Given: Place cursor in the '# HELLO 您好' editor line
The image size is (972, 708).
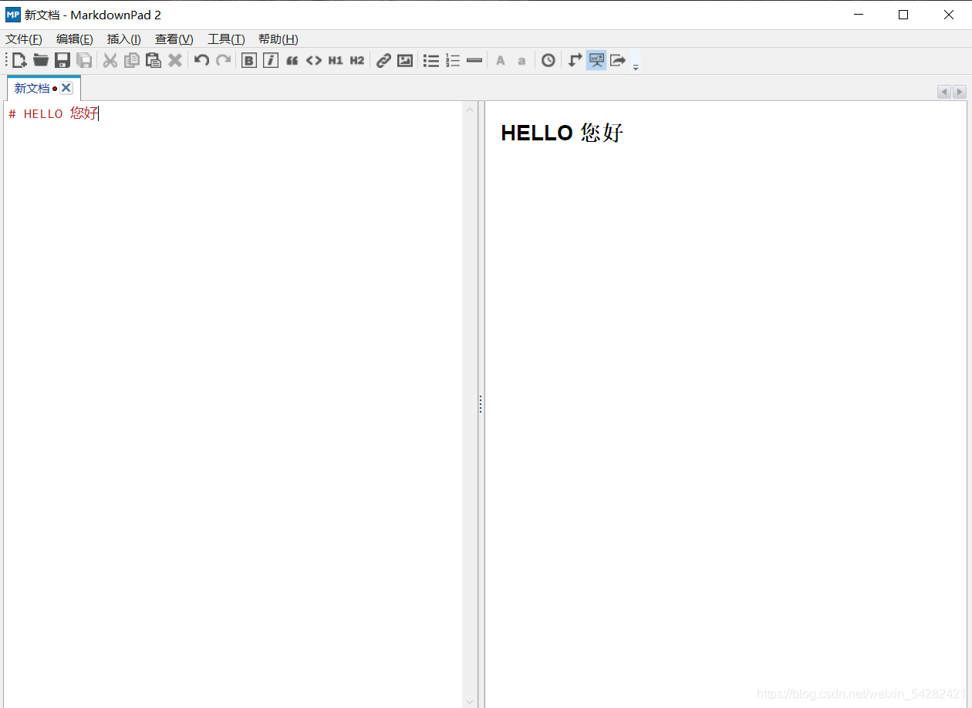Looking at the screenshot, I should 53,113.
